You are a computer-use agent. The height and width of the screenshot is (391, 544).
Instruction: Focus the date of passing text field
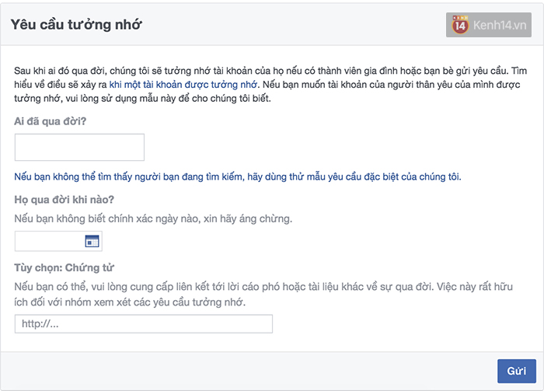(x=50, y=241)
